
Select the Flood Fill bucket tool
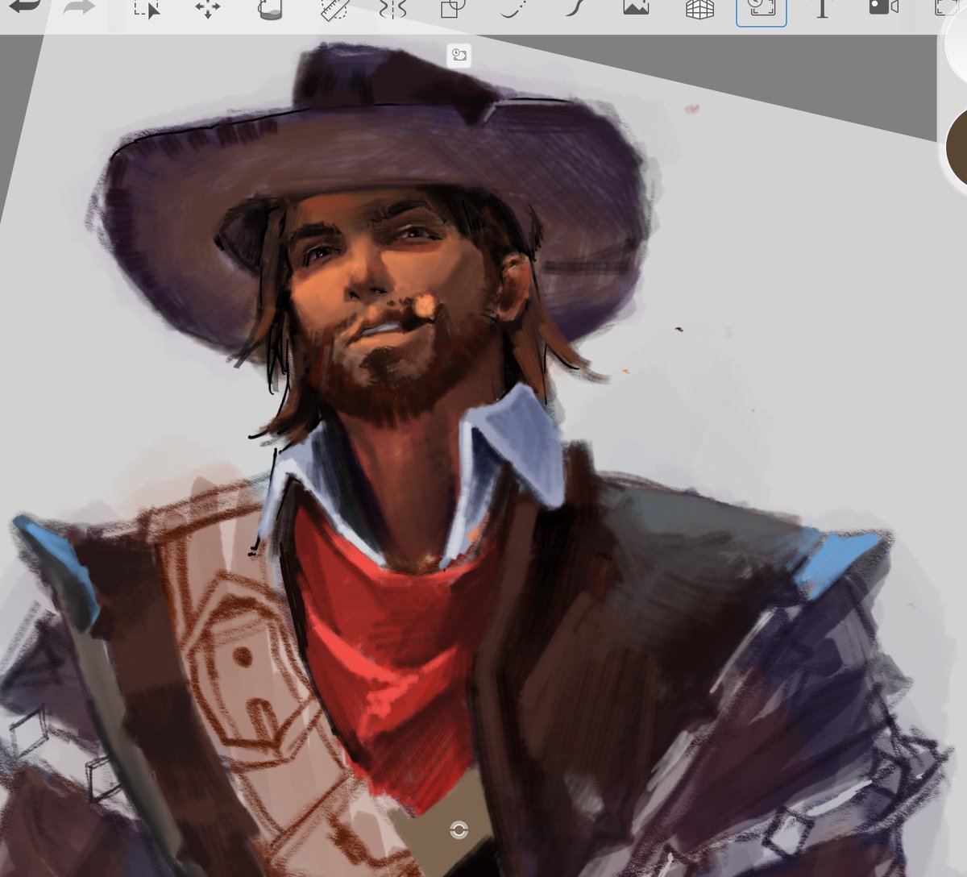[269, 9]
